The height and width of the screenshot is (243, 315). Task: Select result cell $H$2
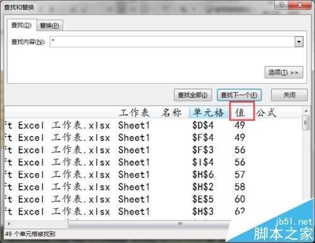click(x=203, y=187)
